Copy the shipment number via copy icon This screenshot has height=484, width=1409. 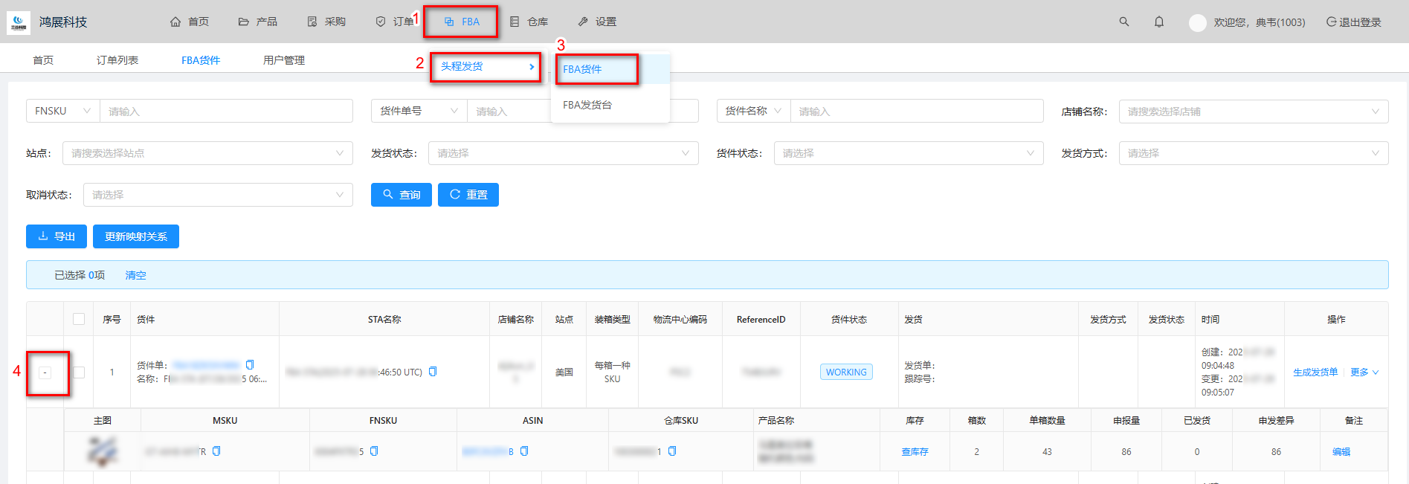pos(250,364)
